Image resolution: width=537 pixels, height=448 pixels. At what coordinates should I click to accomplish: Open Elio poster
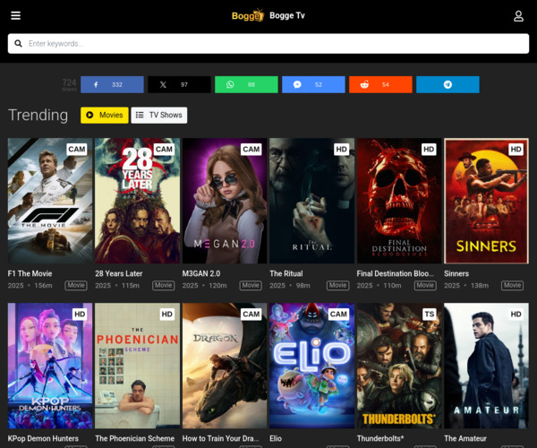(x=312, y=366)
